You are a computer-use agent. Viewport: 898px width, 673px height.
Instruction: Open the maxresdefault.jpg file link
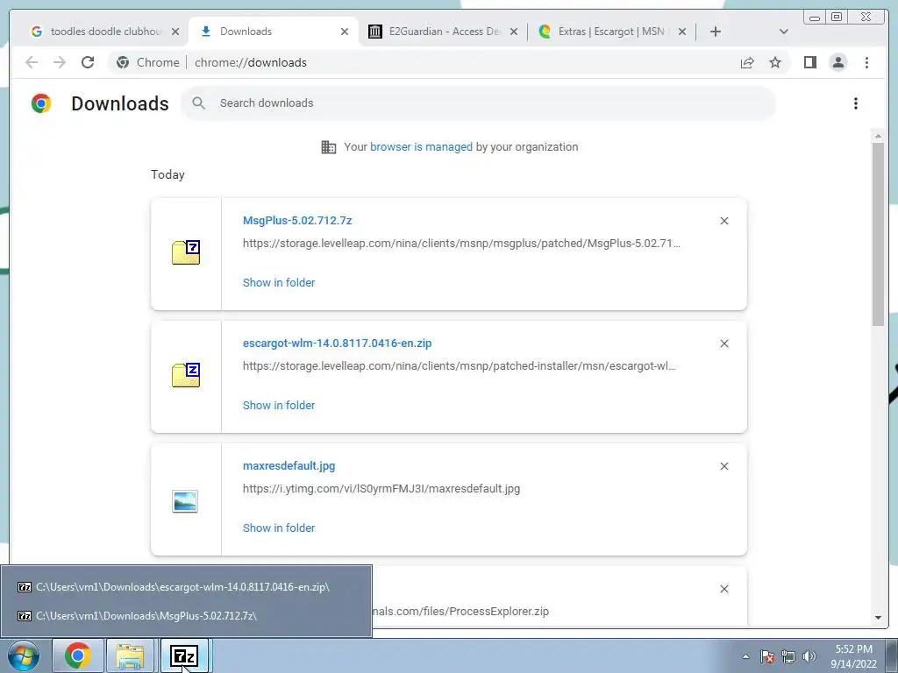pos(289,466)
